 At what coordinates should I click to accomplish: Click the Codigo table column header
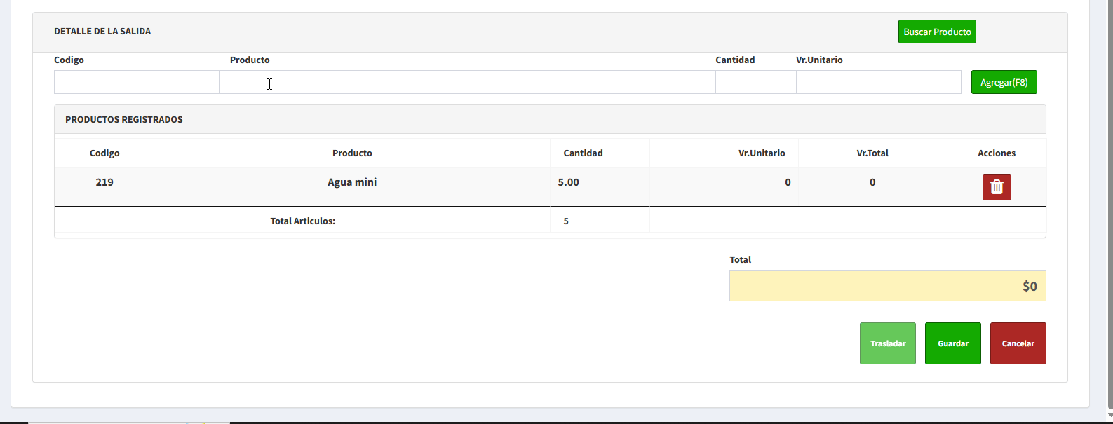(x=104, y=153)
